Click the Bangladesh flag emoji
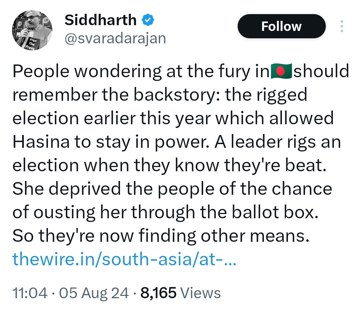Screen dimensions: 362x313 click(x=282, y=72)
